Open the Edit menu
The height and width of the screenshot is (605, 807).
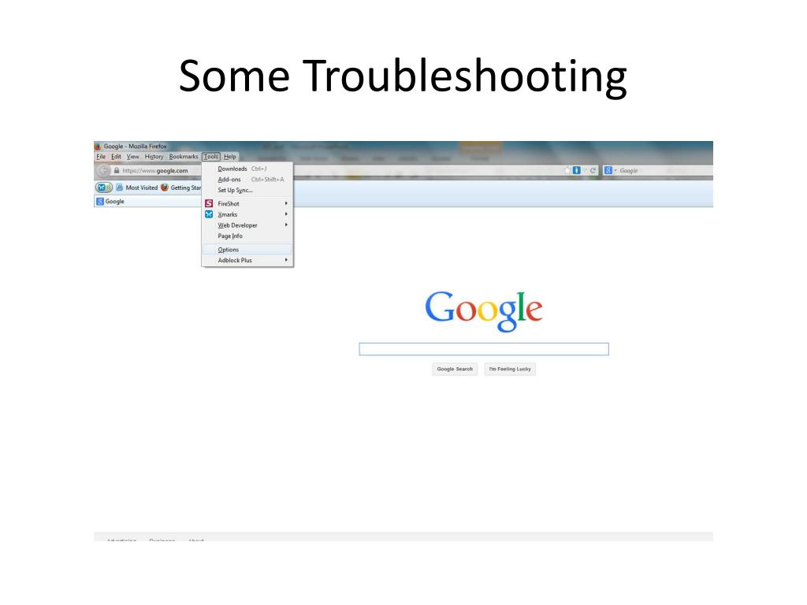tap(117, 157)
